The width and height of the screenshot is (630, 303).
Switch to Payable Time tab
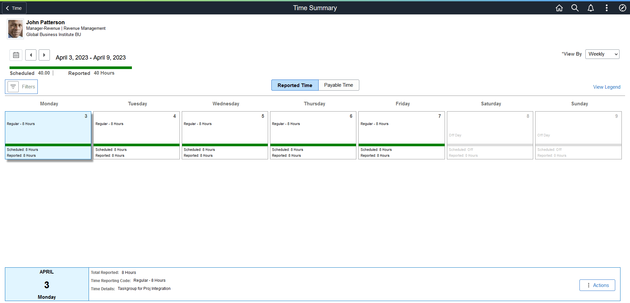click(339, 85)
